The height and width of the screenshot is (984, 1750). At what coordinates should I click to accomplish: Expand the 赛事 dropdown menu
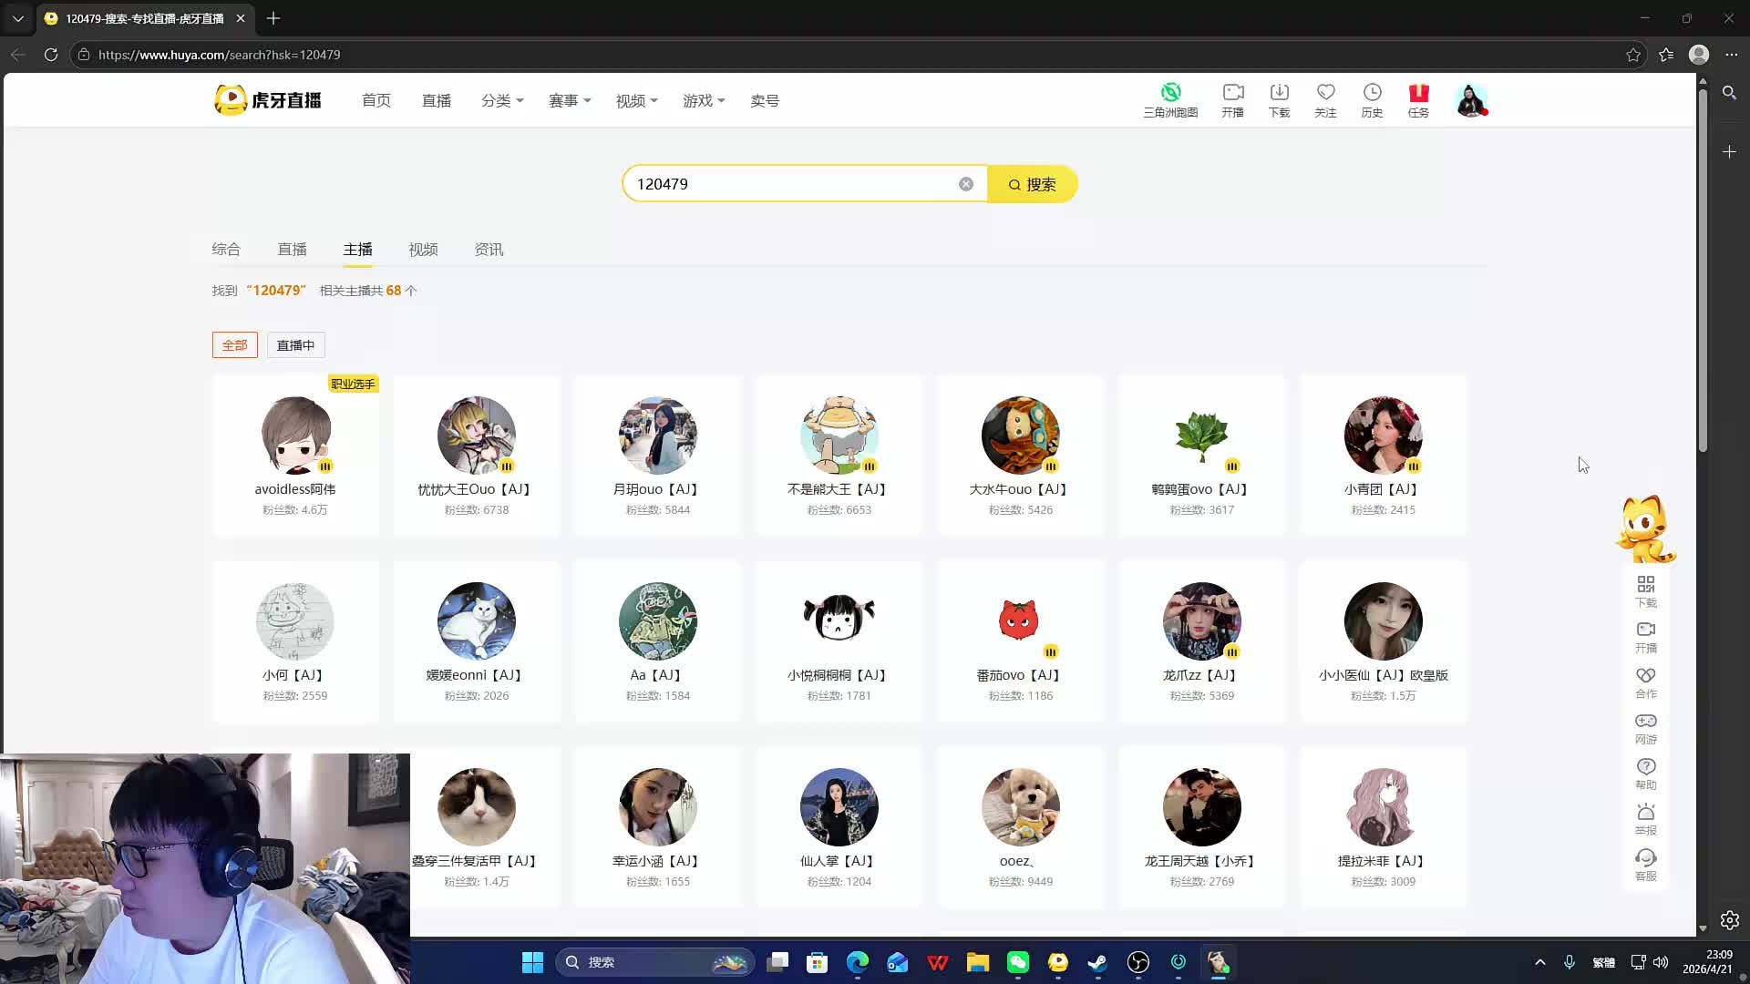pos(570,101)
